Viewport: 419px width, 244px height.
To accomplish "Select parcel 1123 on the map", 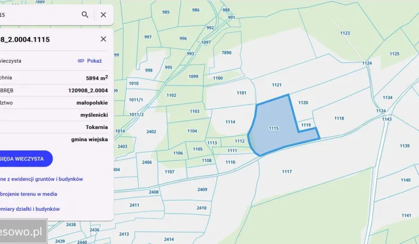I will [345, 34].
